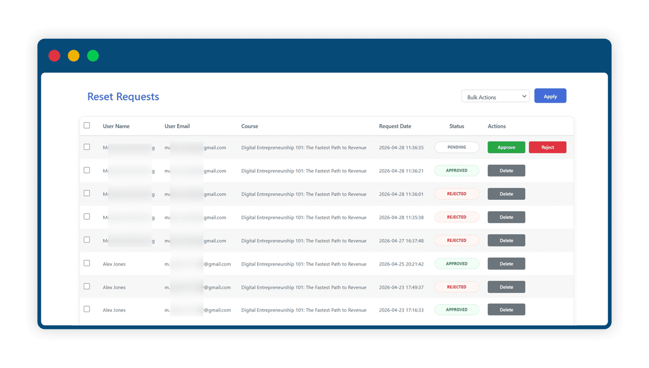Check the box for the PENDING request row

tap(87, 147)
